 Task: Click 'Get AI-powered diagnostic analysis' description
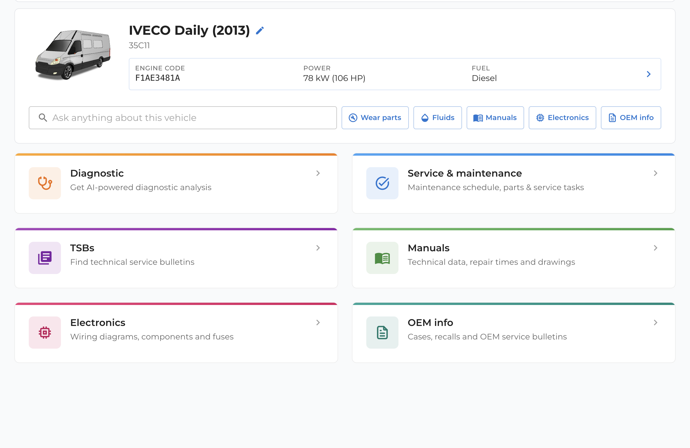click(x=141, y=187)
